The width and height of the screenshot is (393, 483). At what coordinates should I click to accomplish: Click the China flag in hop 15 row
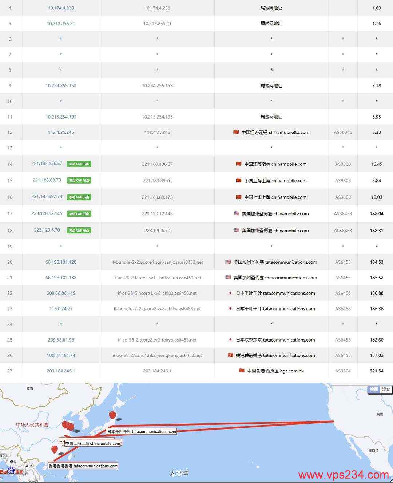239,180
